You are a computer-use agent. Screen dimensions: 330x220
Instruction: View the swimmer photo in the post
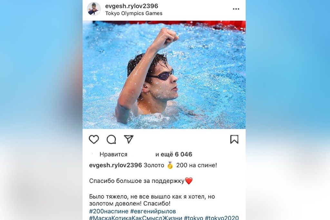coord(164,75)
